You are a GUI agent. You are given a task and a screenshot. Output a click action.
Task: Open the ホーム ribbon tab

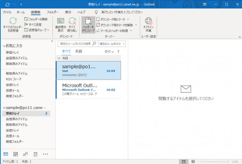tap(21, 12)
